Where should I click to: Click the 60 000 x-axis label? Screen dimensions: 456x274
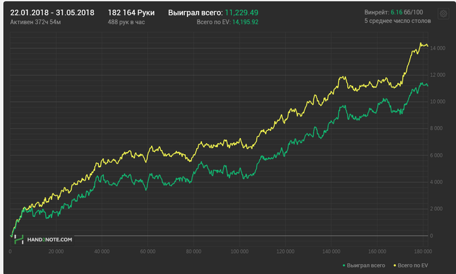coord(148,251)
